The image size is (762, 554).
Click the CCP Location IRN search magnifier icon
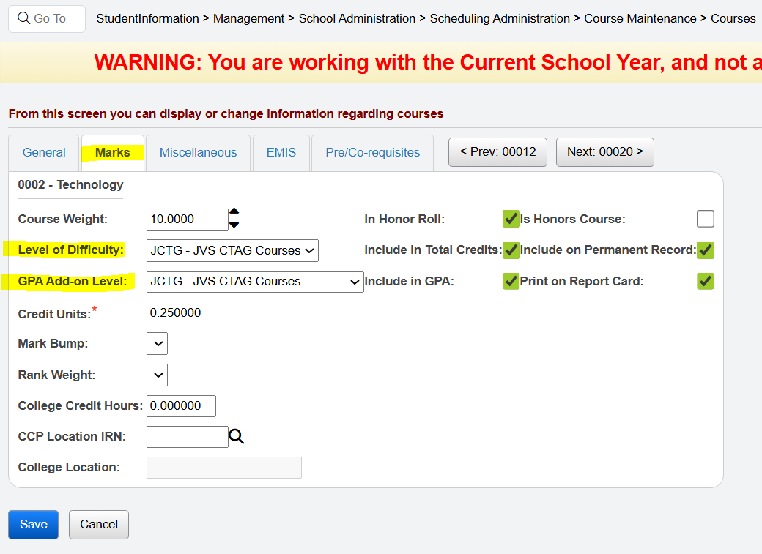236,437
